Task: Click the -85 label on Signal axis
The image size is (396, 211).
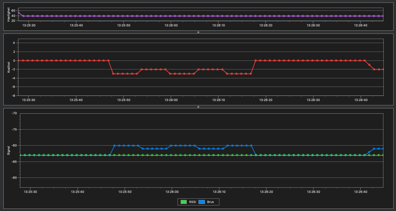Action: [x=14, y=162]
